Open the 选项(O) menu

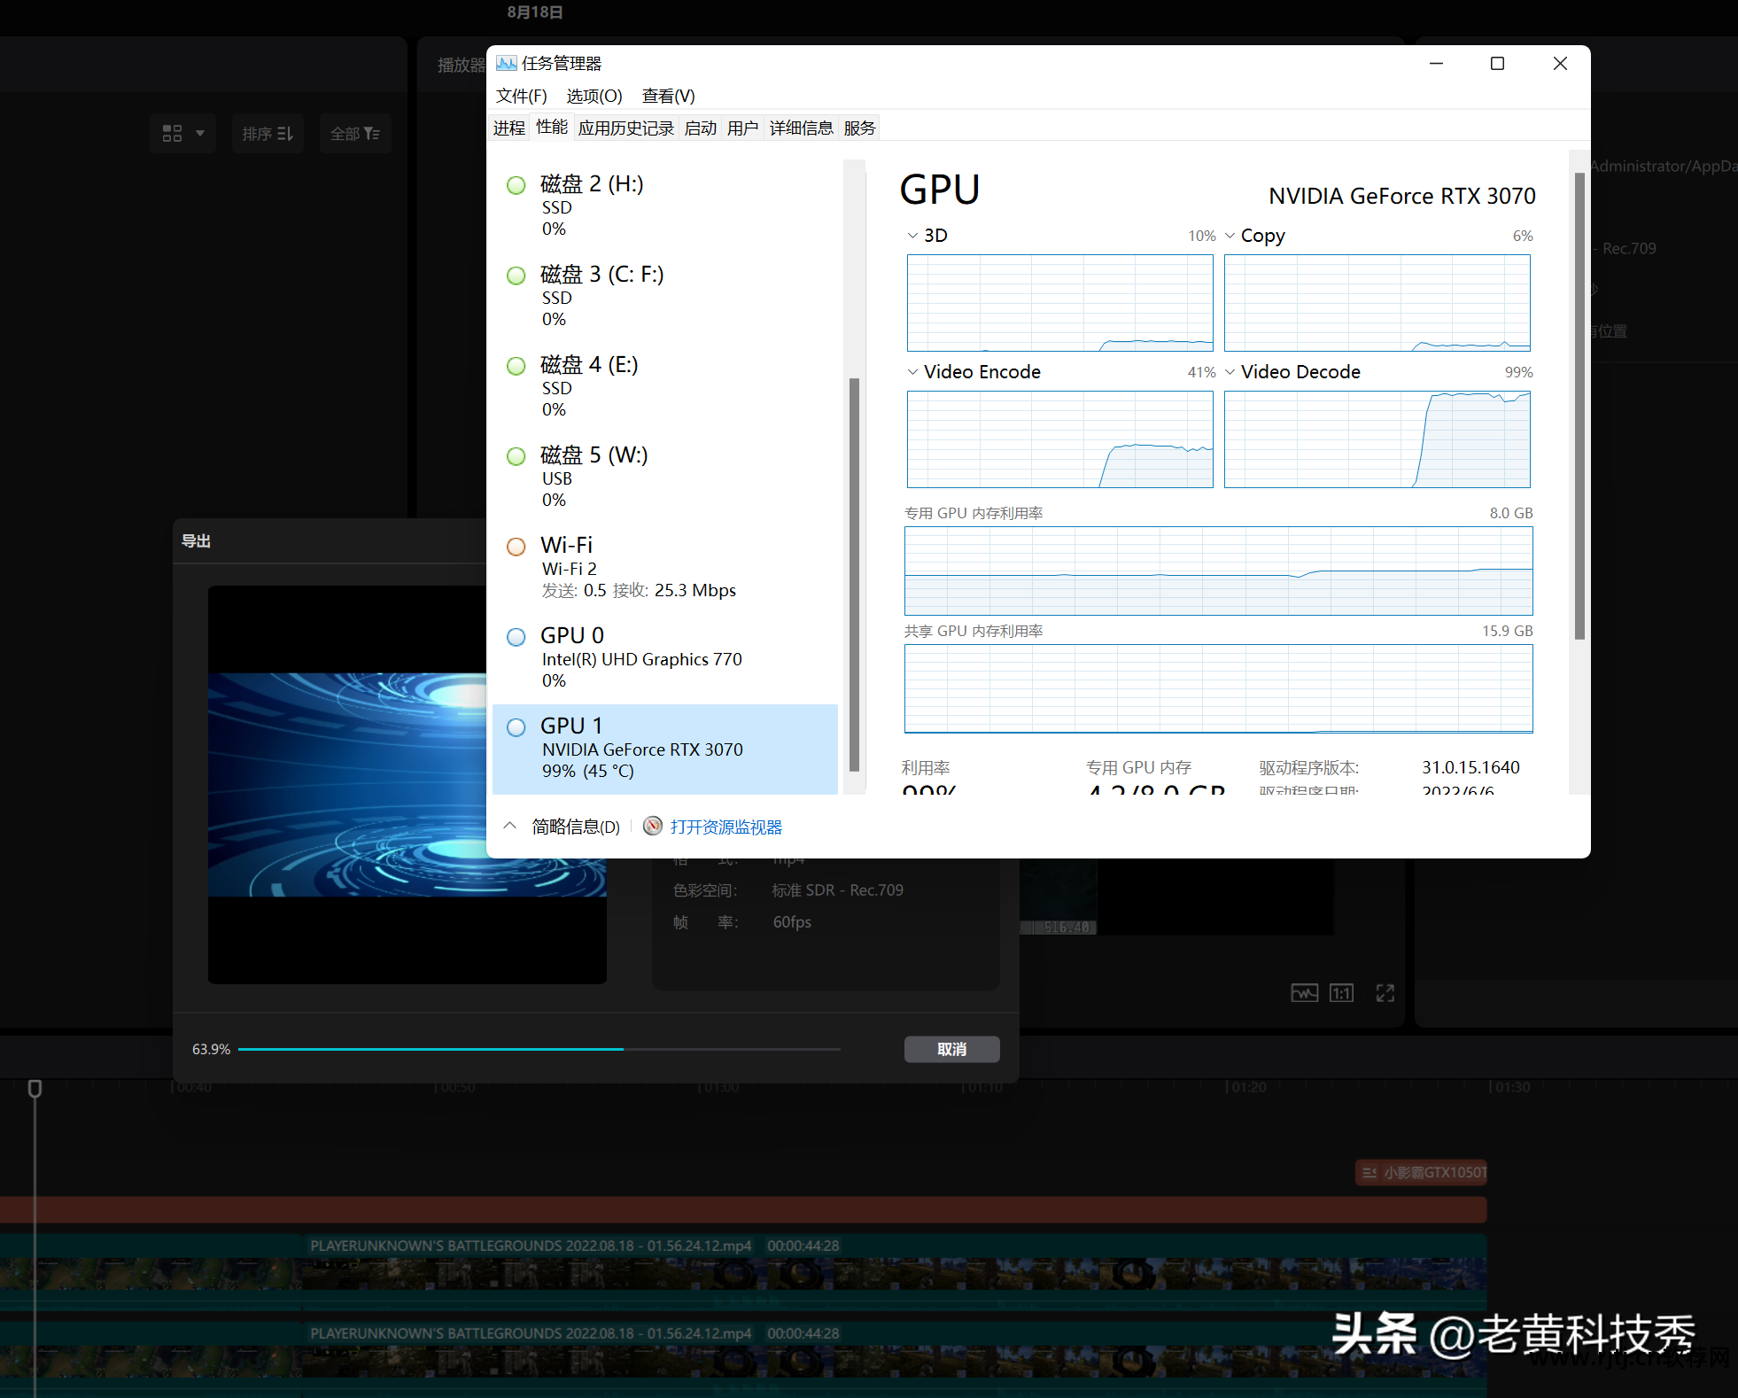point(594,96)
